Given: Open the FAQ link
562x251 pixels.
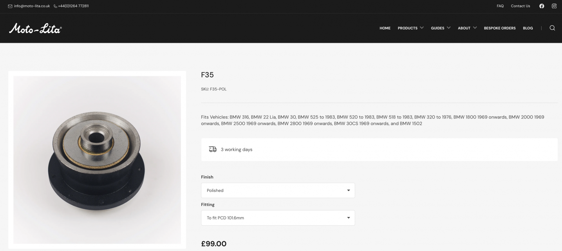Looking at the screenshot, I should coord(500,6).
